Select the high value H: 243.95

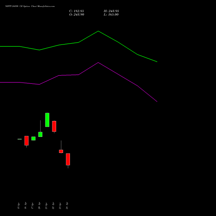point(111,11)
